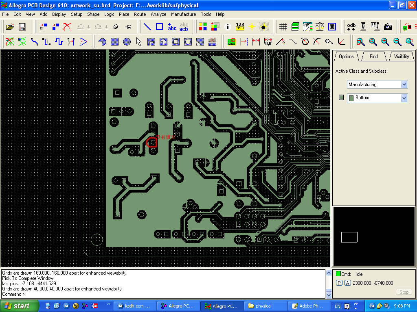
Task: Toggle the A button beside coordinates
Action: tap(347, 283)
